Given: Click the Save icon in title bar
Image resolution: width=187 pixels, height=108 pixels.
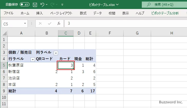Looking at the screenshot, I should point(35,5).
